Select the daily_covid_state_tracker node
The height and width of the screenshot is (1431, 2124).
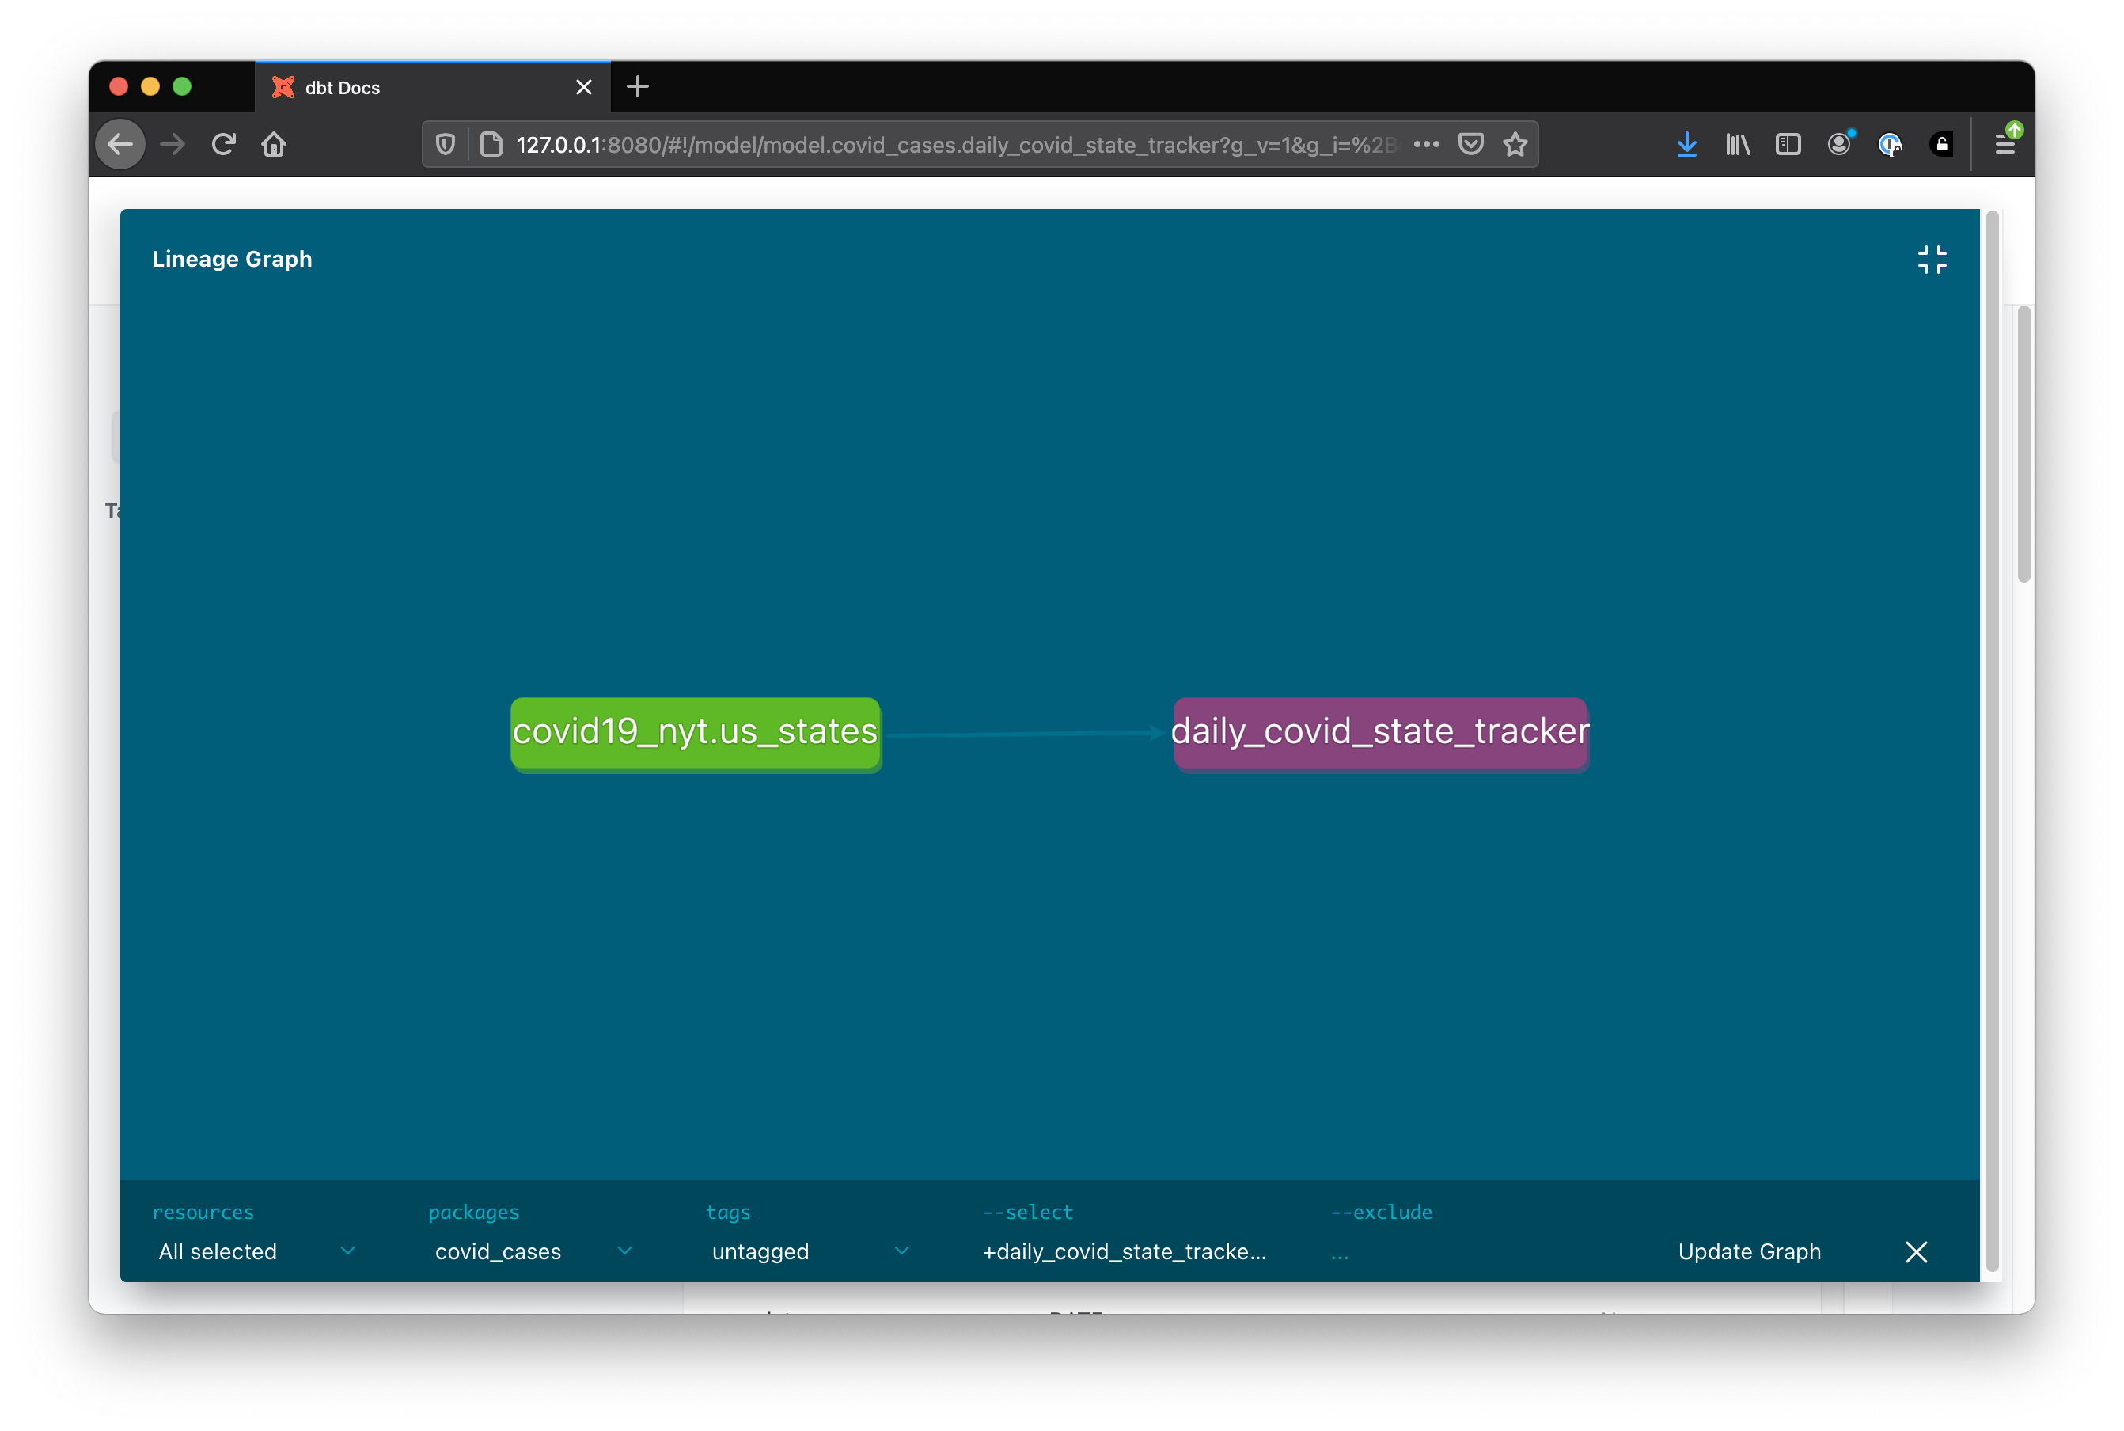coord(1377,730)
